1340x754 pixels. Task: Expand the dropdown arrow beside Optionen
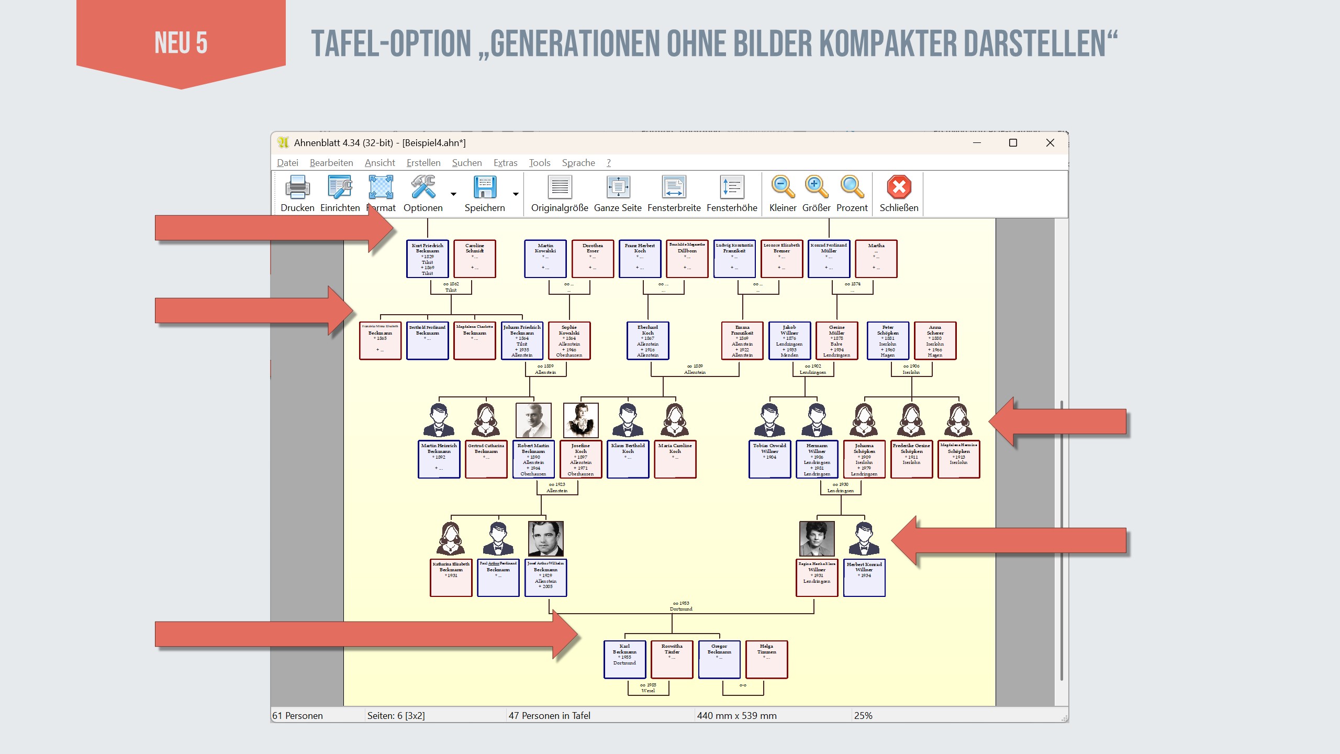[x=453, y=194]
